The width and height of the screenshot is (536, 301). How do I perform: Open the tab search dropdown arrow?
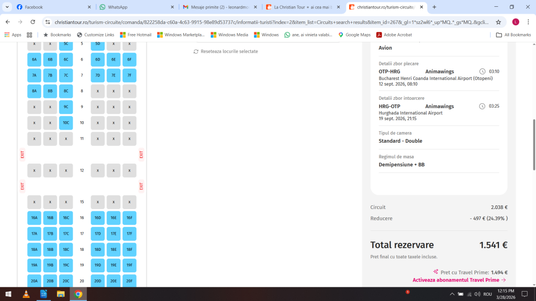(7, 7)
